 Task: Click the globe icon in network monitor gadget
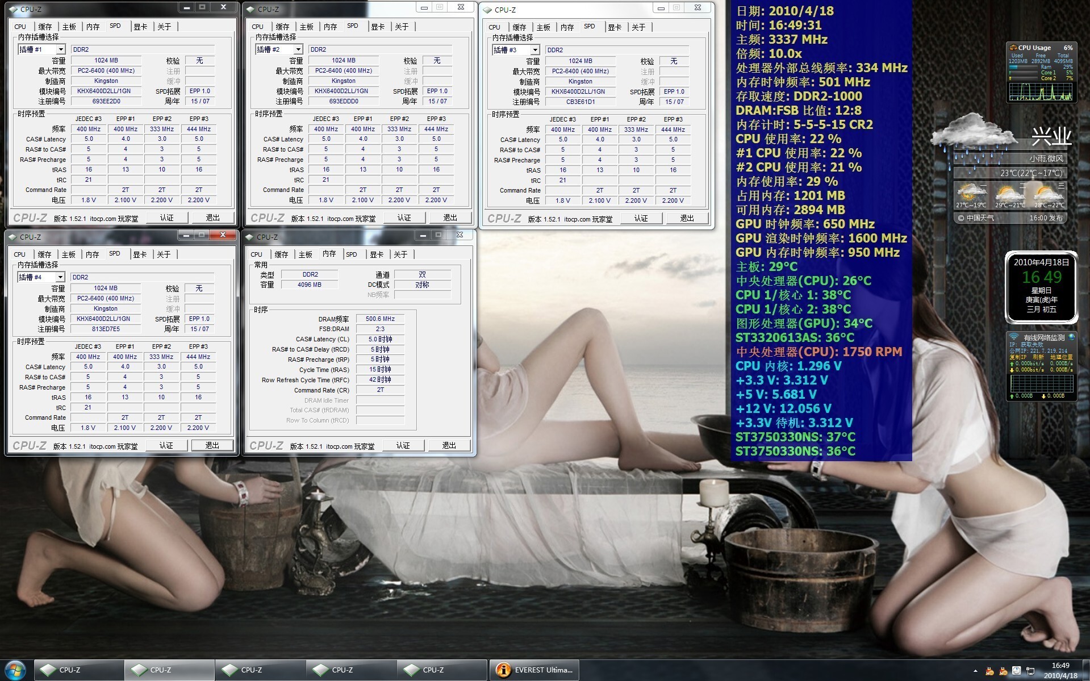click(1071, 337)
